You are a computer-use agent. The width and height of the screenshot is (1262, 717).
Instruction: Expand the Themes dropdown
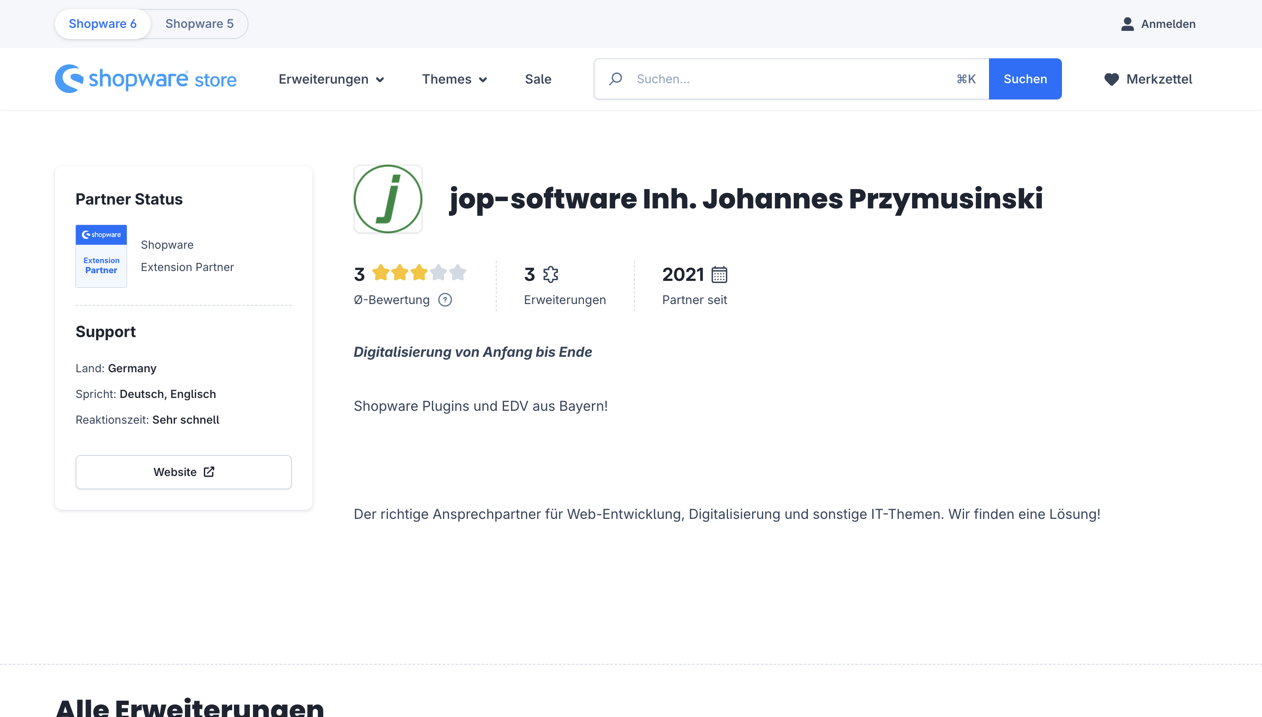pos(454,79)
